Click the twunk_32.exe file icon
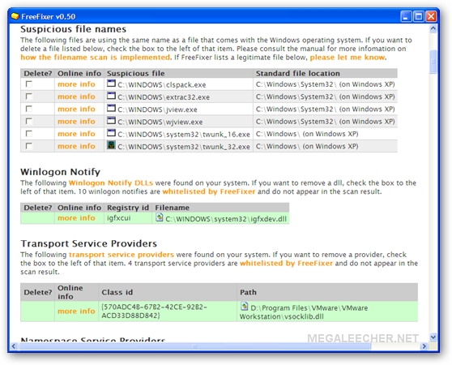452x365 pixels. (x=111, y=145)
